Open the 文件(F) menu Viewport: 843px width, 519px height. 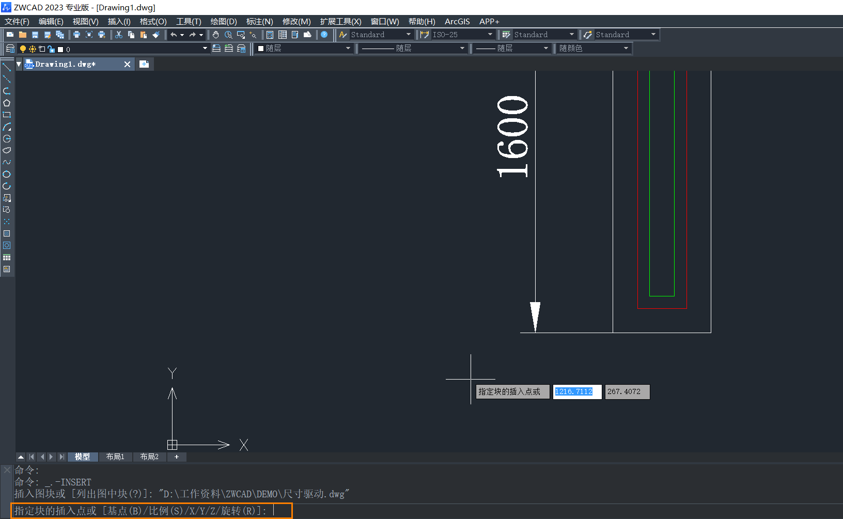tap(17, 21)
